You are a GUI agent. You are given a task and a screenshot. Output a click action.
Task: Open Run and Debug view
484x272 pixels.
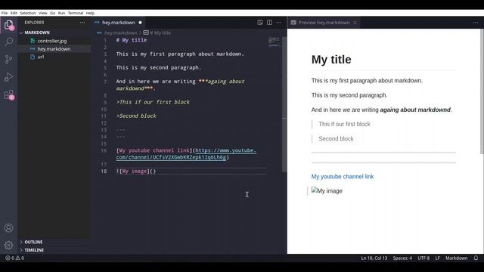[8, 77]
